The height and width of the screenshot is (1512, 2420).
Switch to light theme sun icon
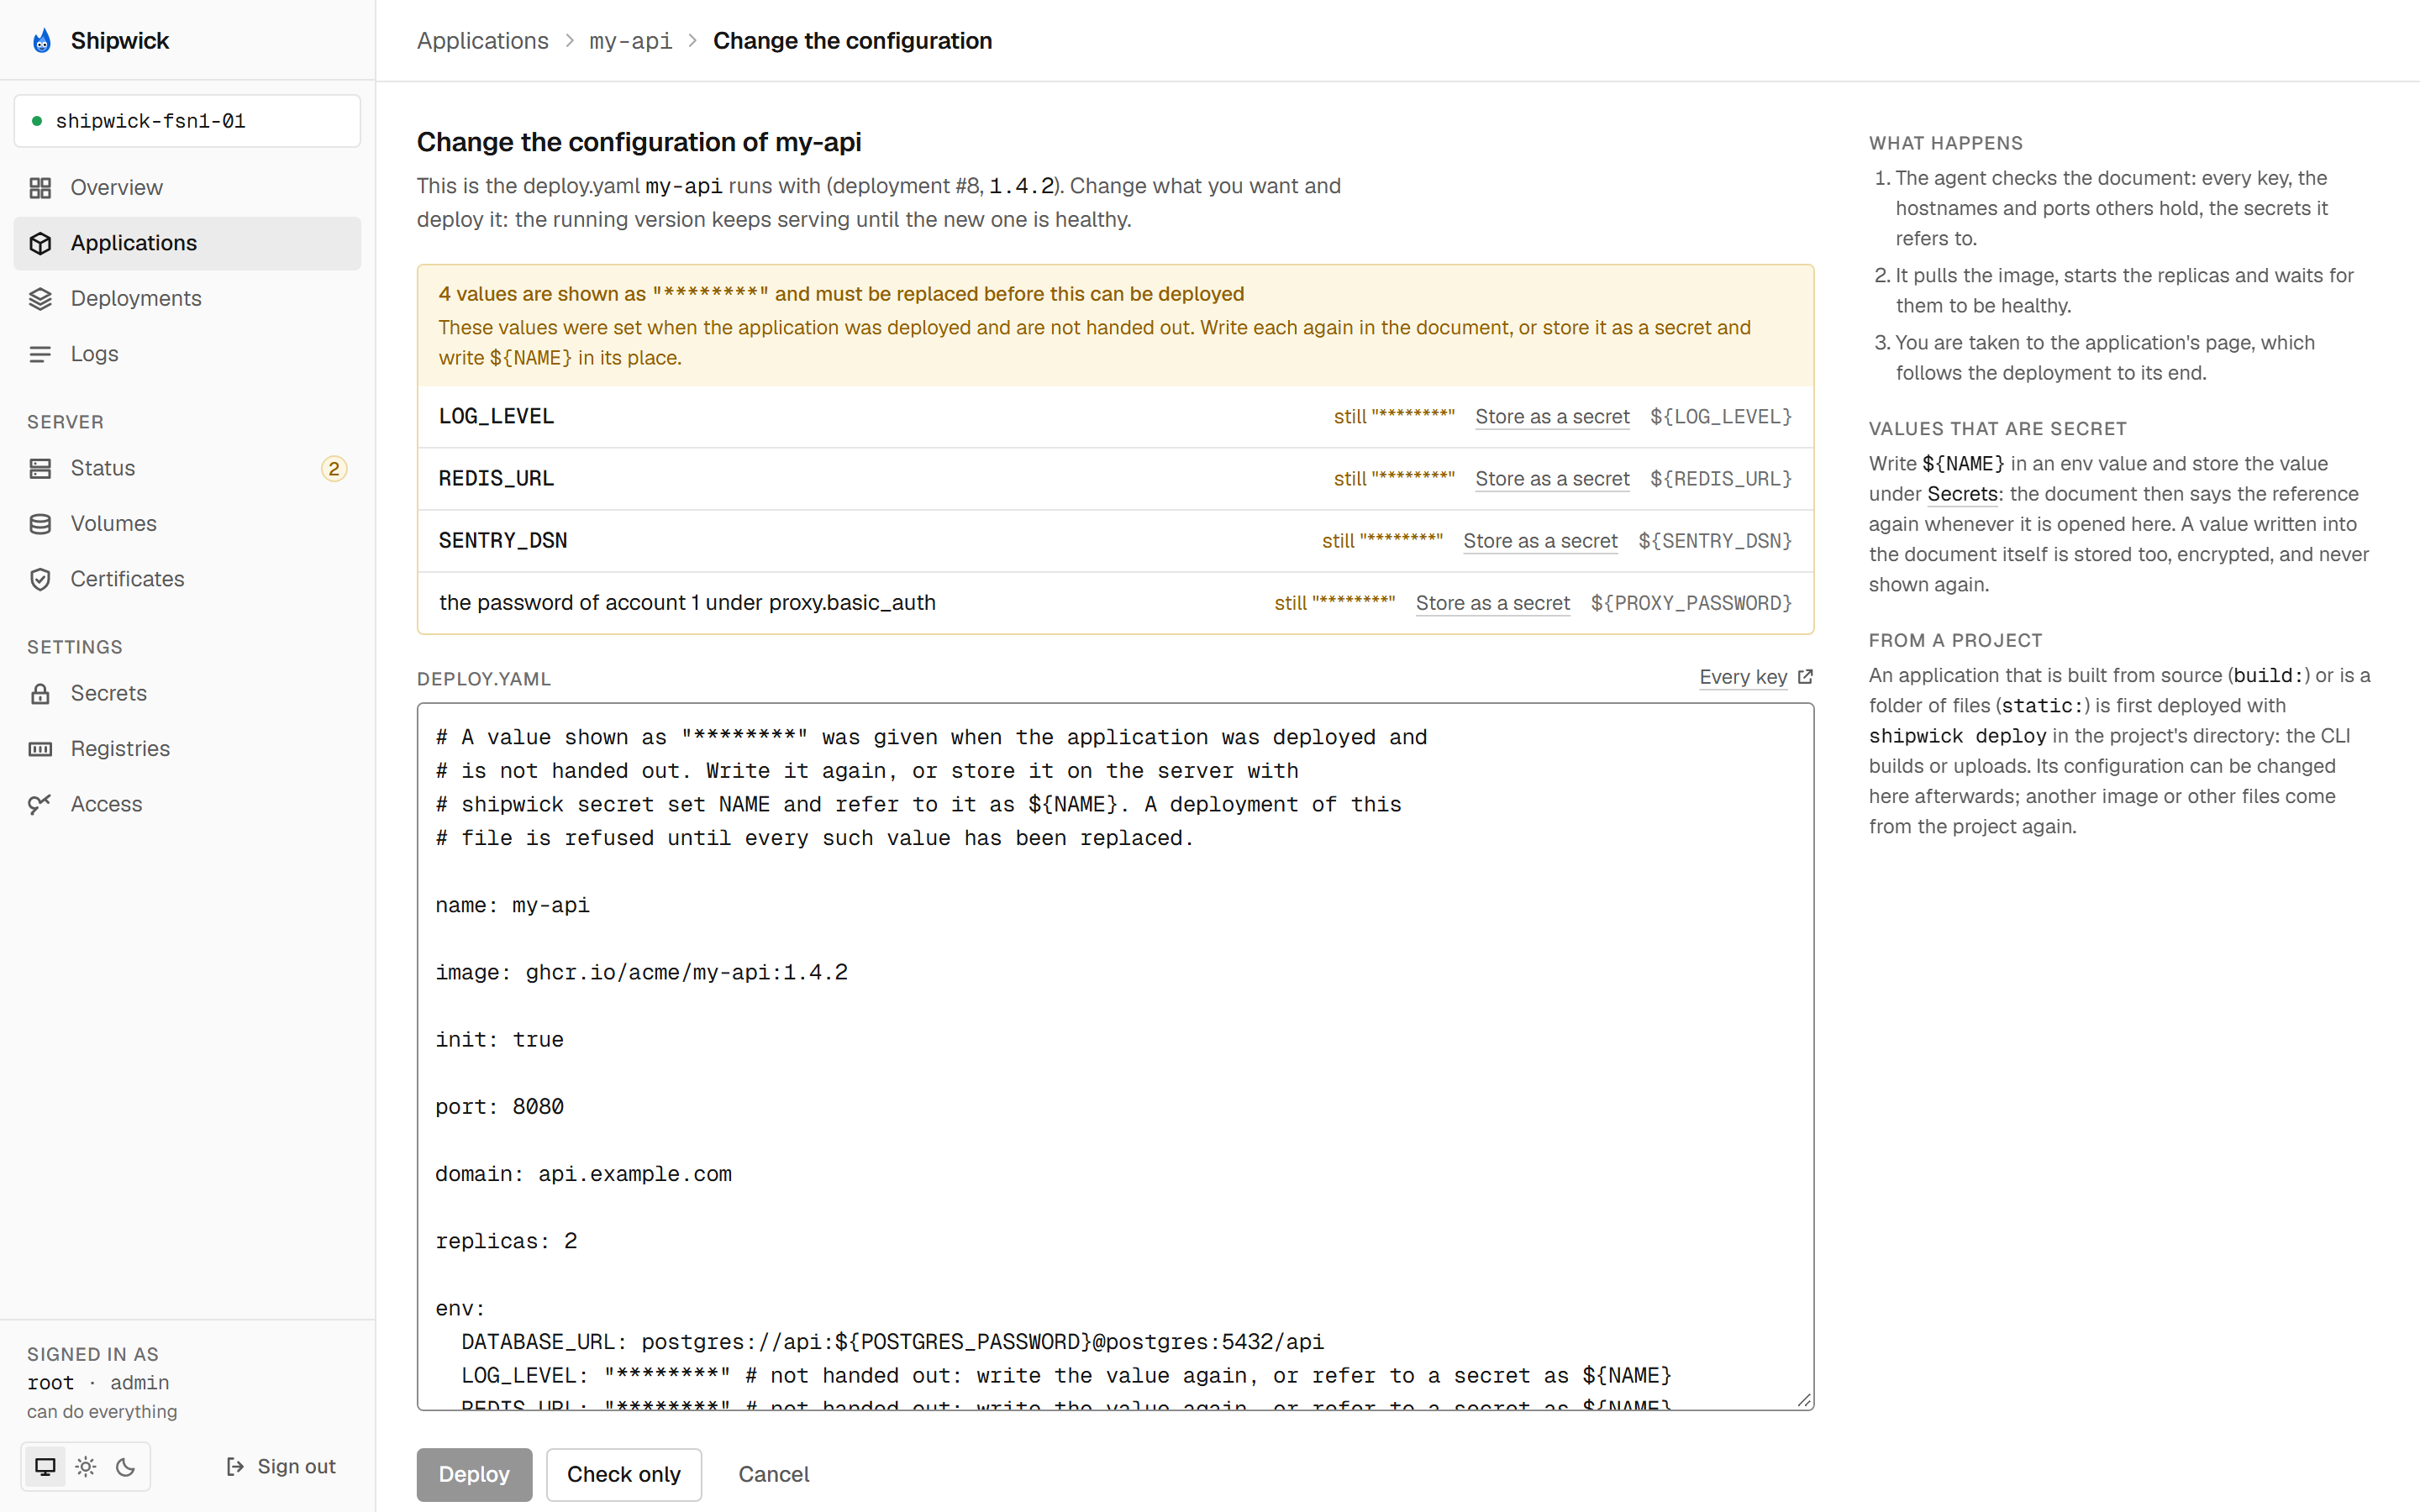pos(86,1466)
